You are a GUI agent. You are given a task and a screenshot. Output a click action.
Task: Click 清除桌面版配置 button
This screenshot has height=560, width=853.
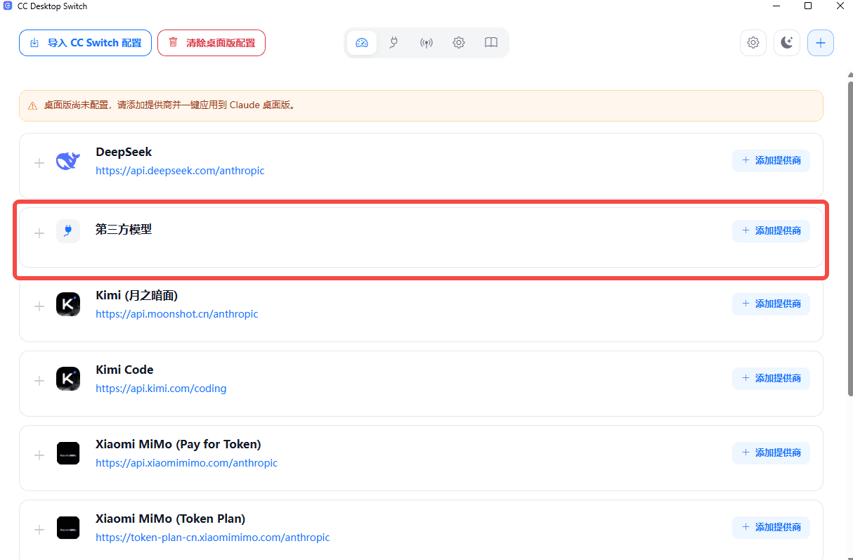pyautogui.click(x=211, y=43)
